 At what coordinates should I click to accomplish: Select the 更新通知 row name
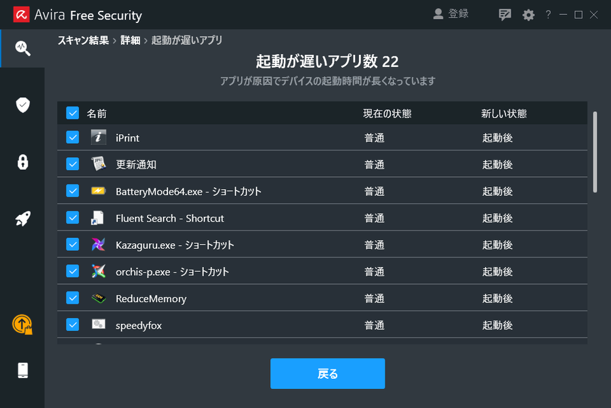click(x=136, y=165)
